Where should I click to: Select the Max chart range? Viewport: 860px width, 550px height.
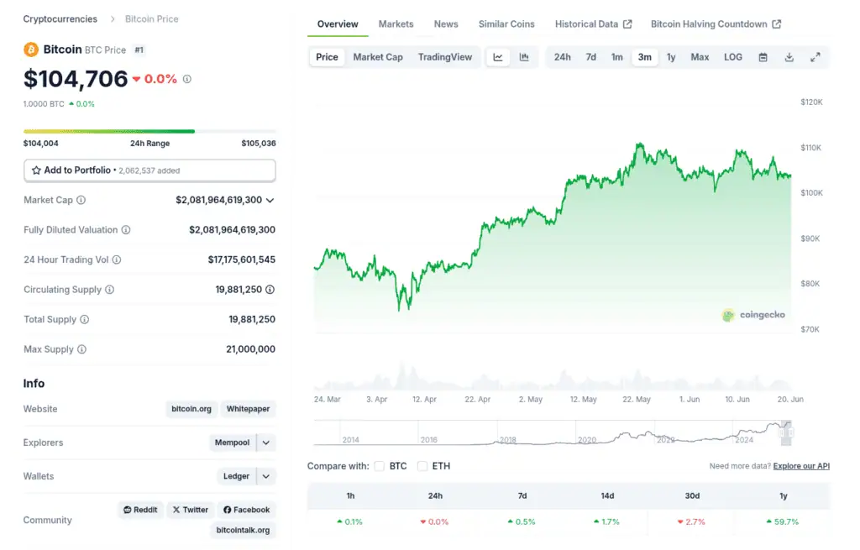(x=700, y=57)
